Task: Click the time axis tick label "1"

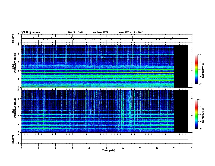Action: [x=38, y=148]
